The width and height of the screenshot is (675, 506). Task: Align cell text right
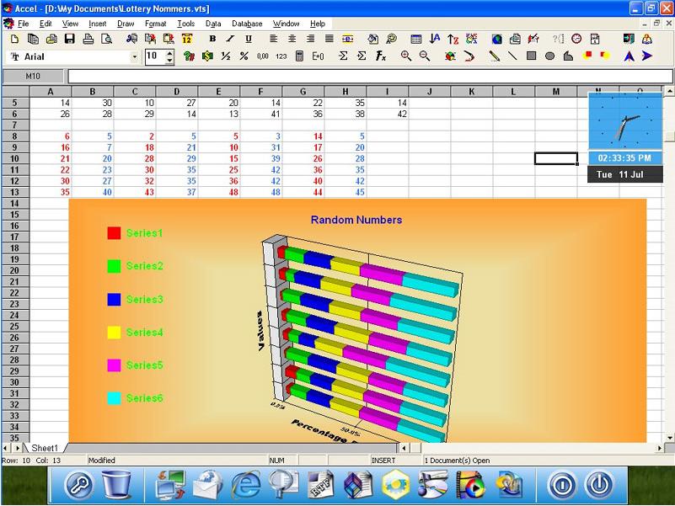point(310,40)
